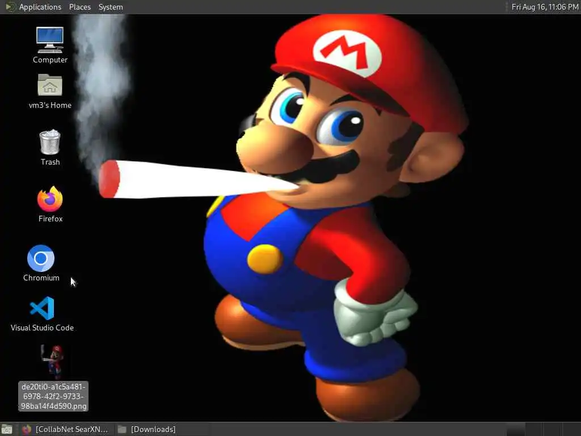
Task: Open the Applications menu
Action: pos(40,7)
